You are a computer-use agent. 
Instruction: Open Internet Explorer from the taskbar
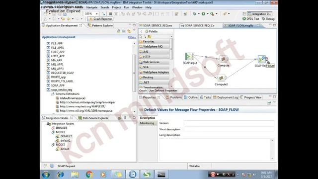60,175
